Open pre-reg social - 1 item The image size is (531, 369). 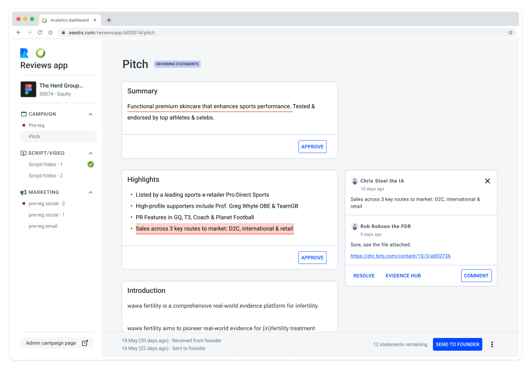46,215
